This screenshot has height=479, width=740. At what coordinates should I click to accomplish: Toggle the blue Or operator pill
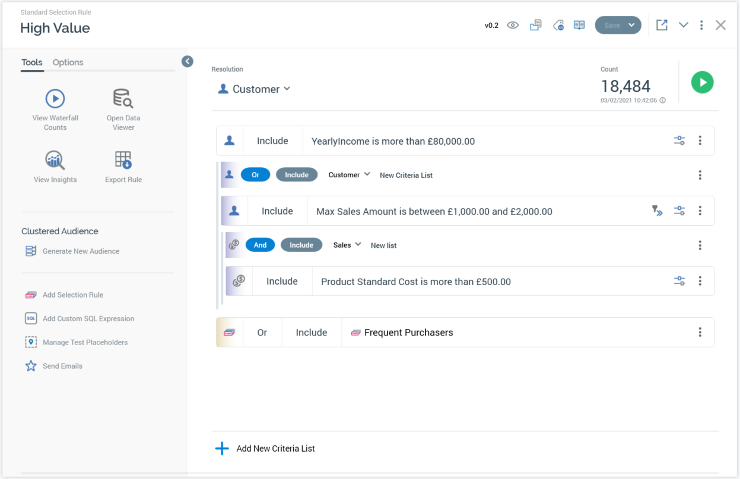[x=255, y=175]
